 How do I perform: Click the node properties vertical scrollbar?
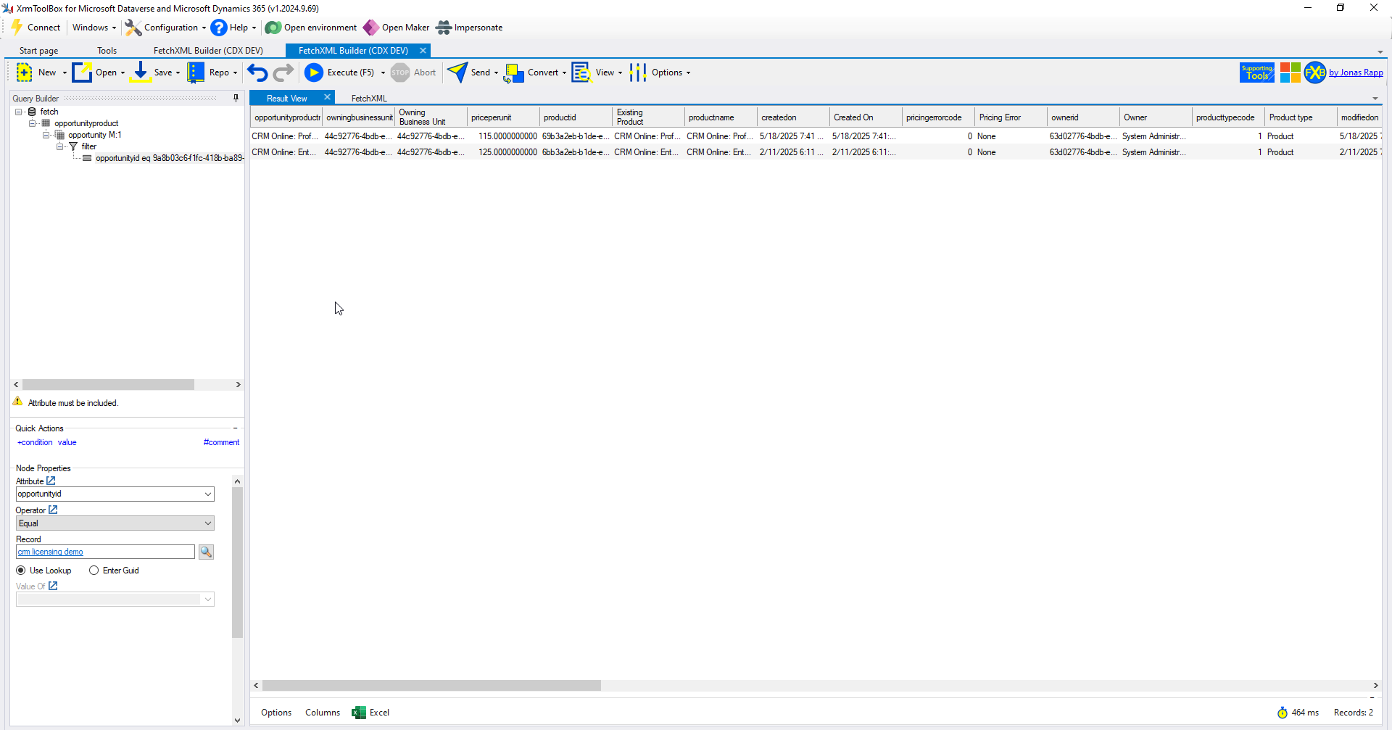237,563
